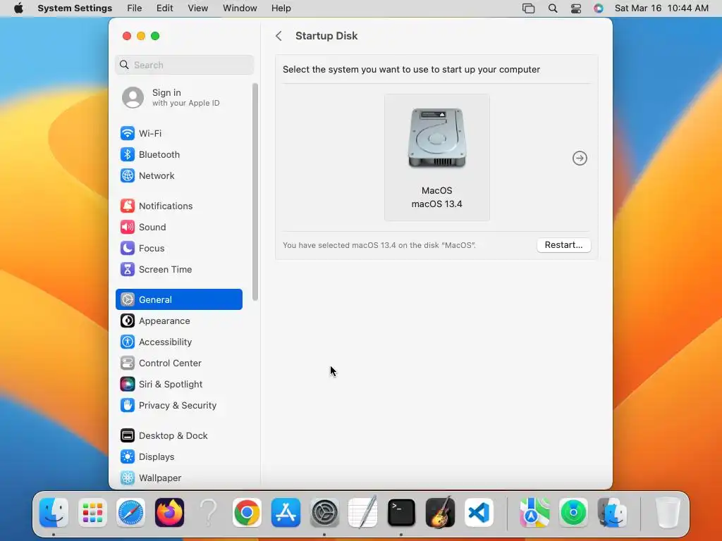722x541 pixels.
Task: Select the MacOS 13.4 startup disk
Action: point(437,157)
